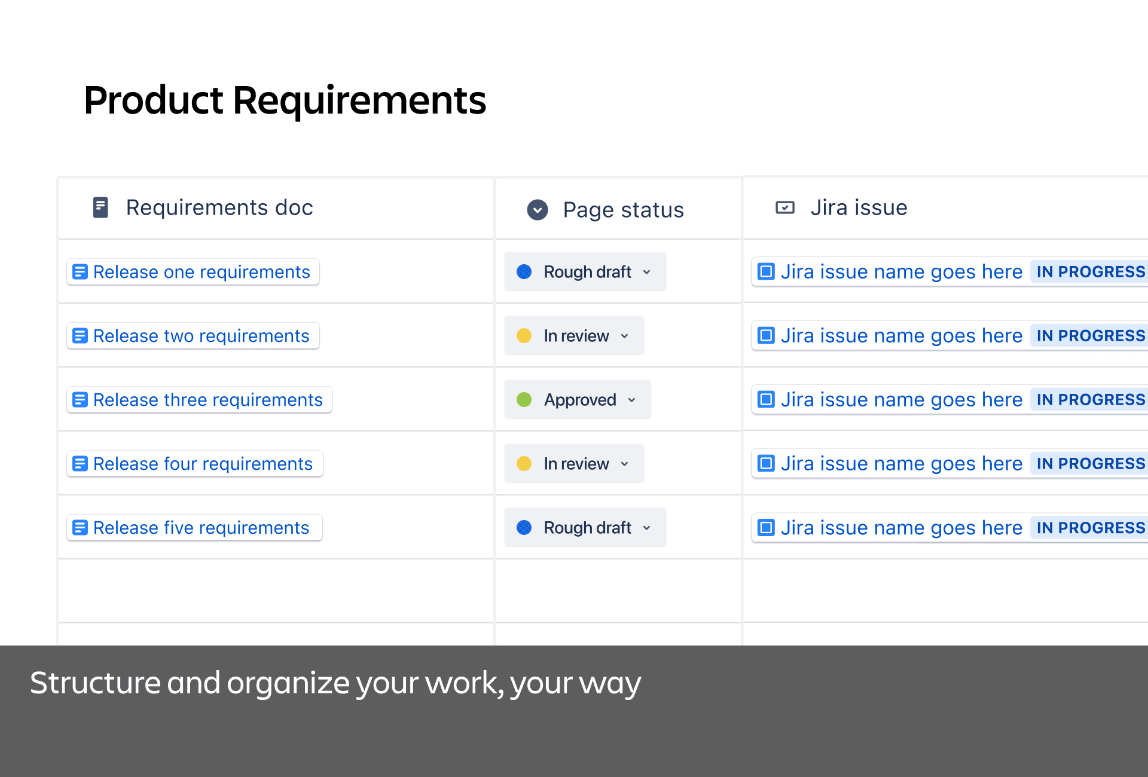Expand Rough draft status for release one
1148x777 pixels.
(x=646, y=272)
